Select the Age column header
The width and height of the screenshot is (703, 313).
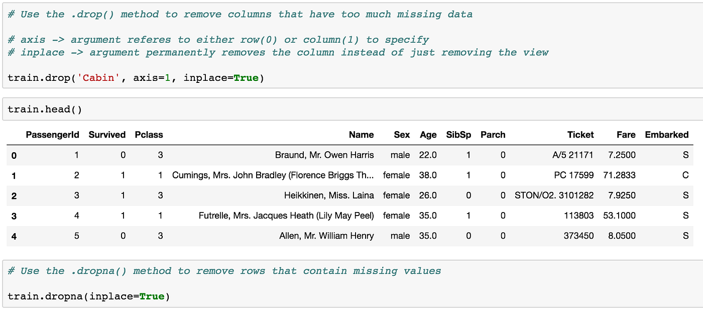click(428, 135)
